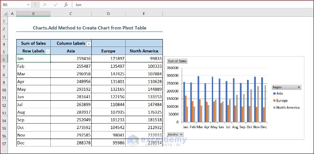Viewport: 314px width, 154px height.
Task: Click the May category label on chart axis
Action: (x=214, y=127)
